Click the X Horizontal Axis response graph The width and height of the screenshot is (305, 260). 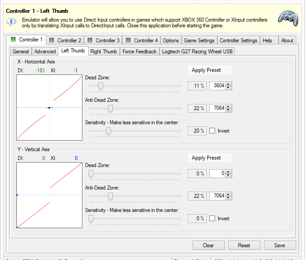pos(49,108)
